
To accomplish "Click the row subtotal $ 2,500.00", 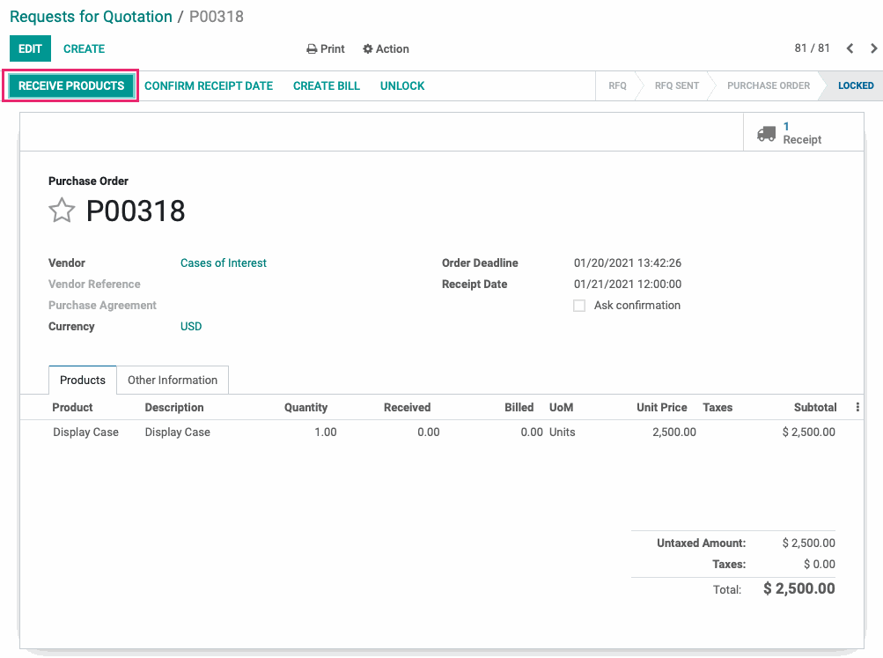I will (809, 433).
